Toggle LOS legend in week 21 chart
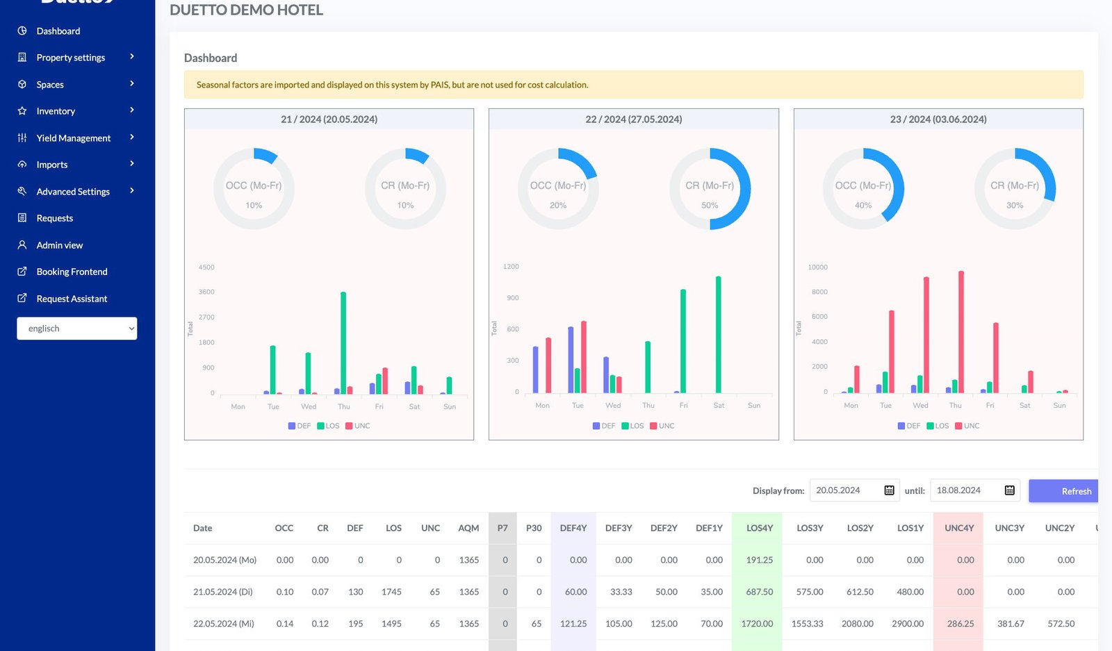This screenshot has width=1112, height=651. [x=328, y=426]
